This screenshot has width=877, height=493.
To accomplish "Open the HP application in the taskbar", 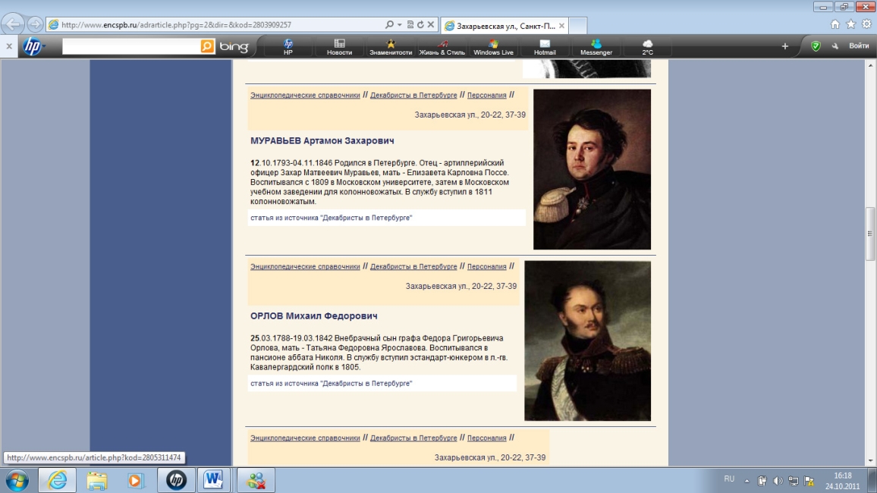I will (176, 480).
